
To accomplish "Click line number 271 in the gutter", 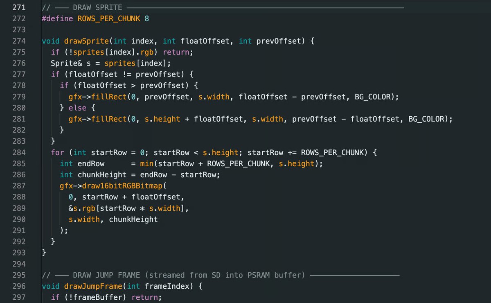I will pos(19,7).
